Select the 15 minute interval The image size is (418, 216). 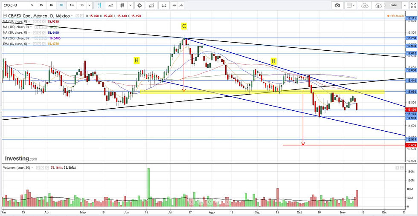point(41,5)
